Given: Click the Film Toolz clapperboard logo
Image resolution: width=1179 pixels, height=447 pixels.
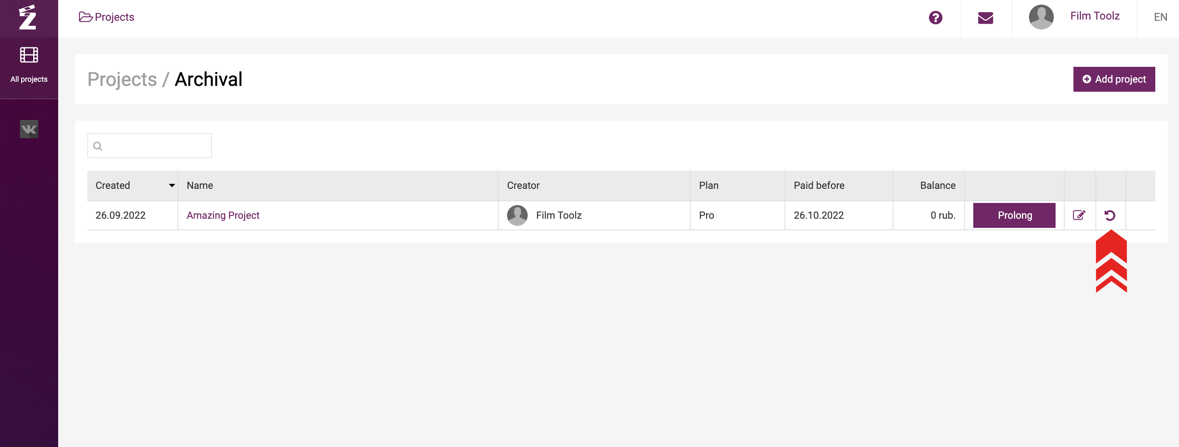Looking at the screenshot, I should coord(27,17).
